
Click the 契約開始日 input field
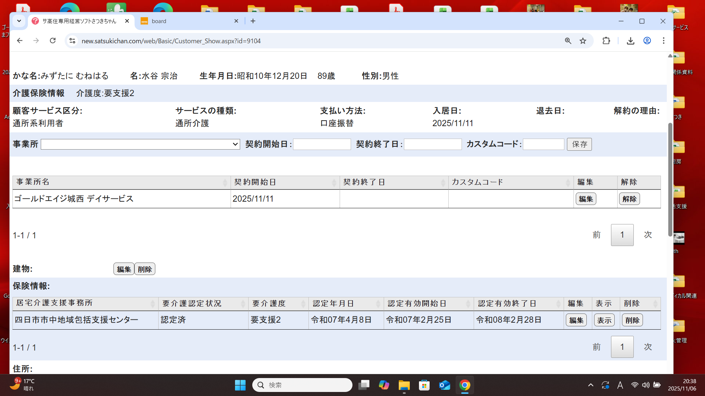click(x=322, y=144)
